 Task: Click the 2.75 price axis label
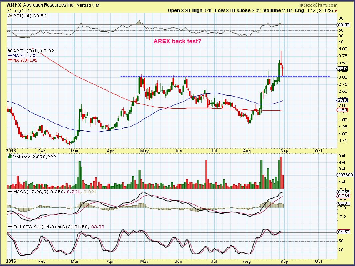(x=343, y=84)
